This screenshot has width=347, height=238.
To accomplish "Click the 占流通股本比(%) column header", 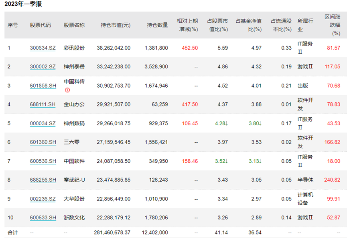I will 281,25.
